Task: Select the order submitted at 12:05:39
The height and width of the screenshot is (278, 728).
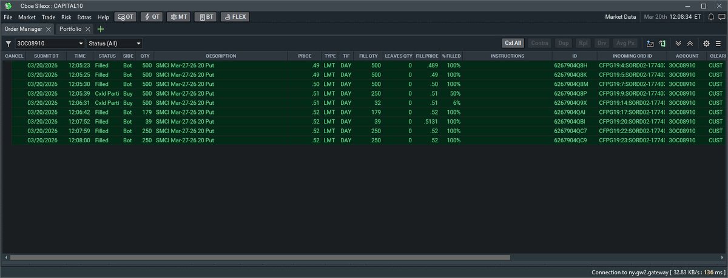Action: coord(364,93)
